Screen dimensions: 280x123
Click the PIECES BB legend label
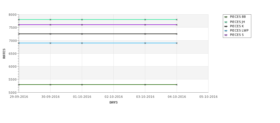pos(238,17)
